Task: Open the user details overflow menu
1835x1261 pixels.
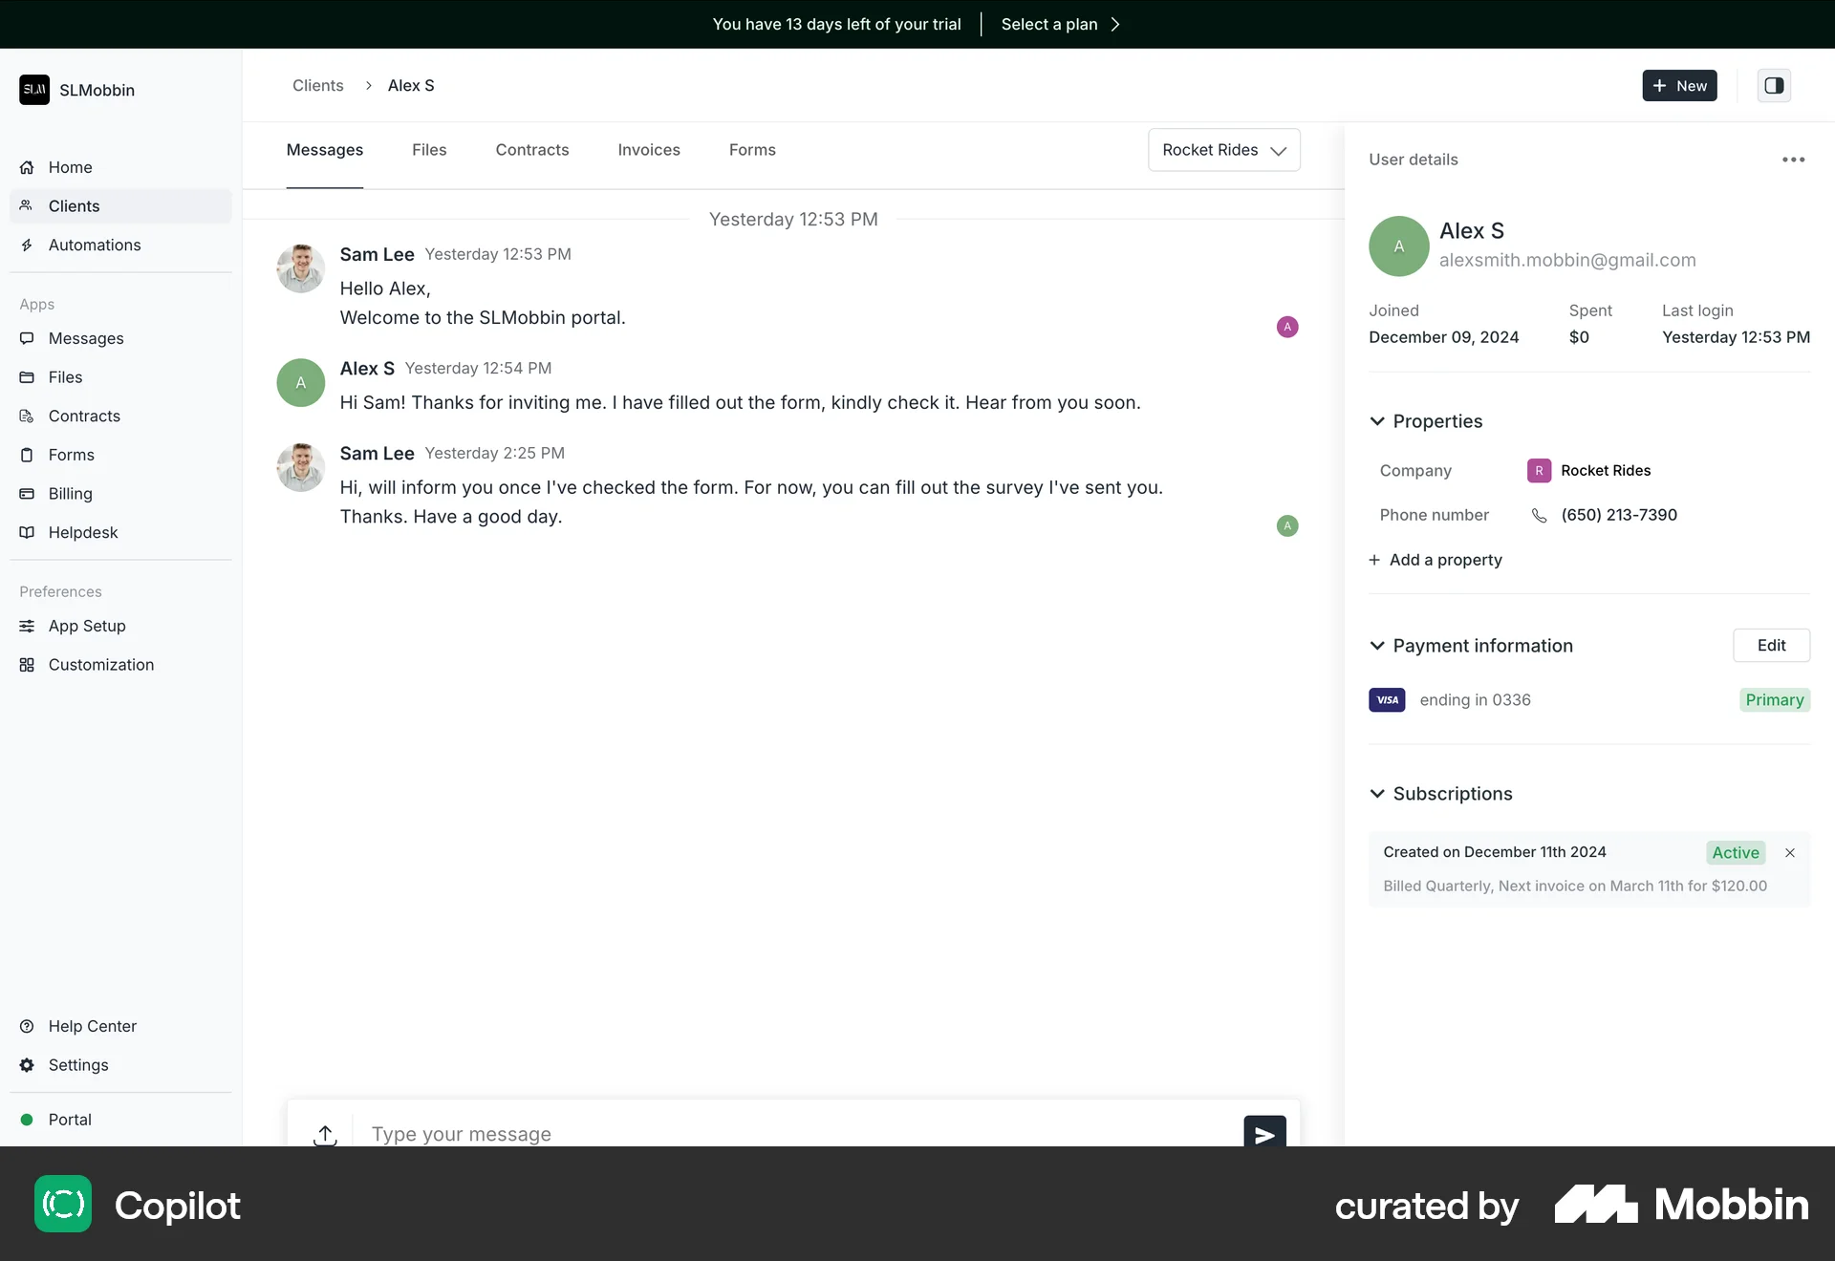Action: point(1793,160)
